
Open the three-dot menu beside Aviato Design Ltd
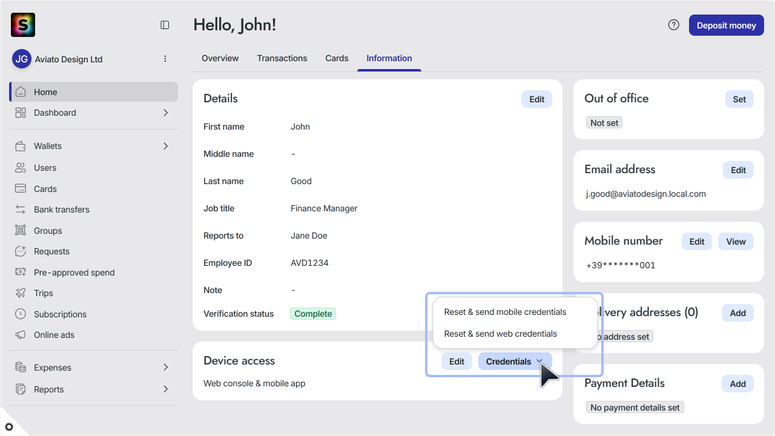tap(165, 59)
